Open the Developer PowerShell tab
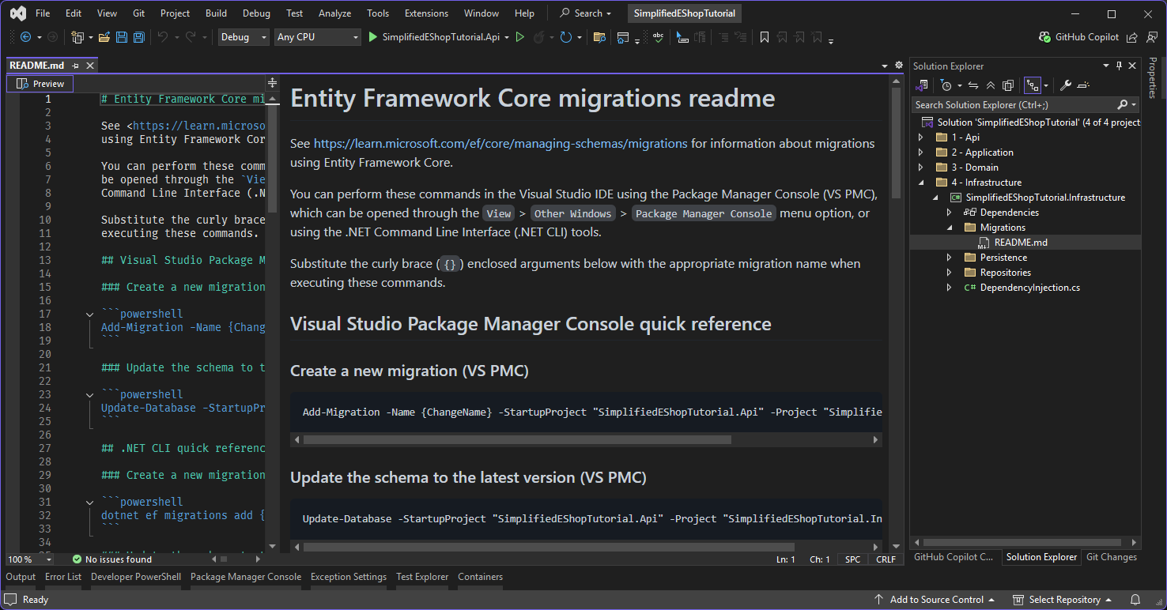The height and width of the screenshot is (610, 1167). point(136,577)
